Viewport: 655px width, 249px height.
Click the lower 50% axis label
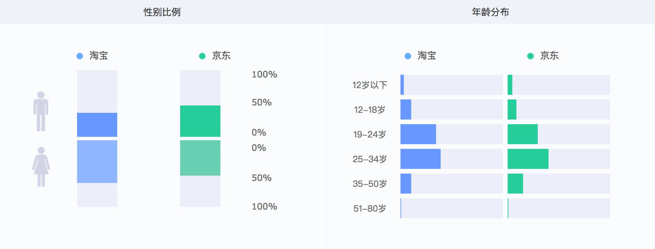[x=262, y=178]
